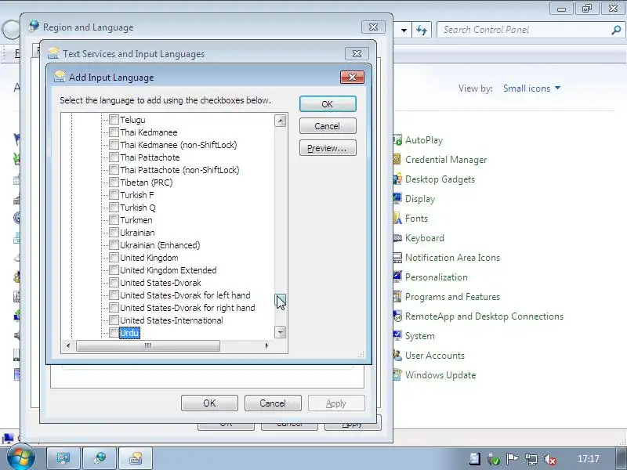Image resolution: width=627 pixels, height=470 pixels.
Task: Click the Text Services taskbar button
Action: pos(136,458)
